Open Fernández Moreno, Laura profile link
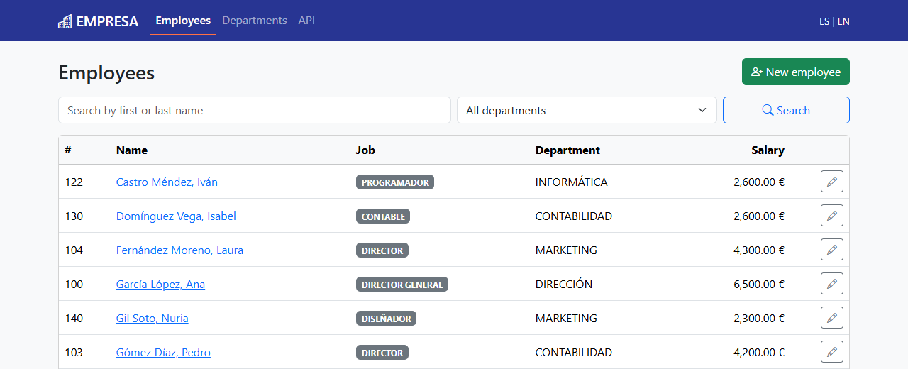This screenshot has height=369, width=908. pyautogui.click(x=179, y=250)
